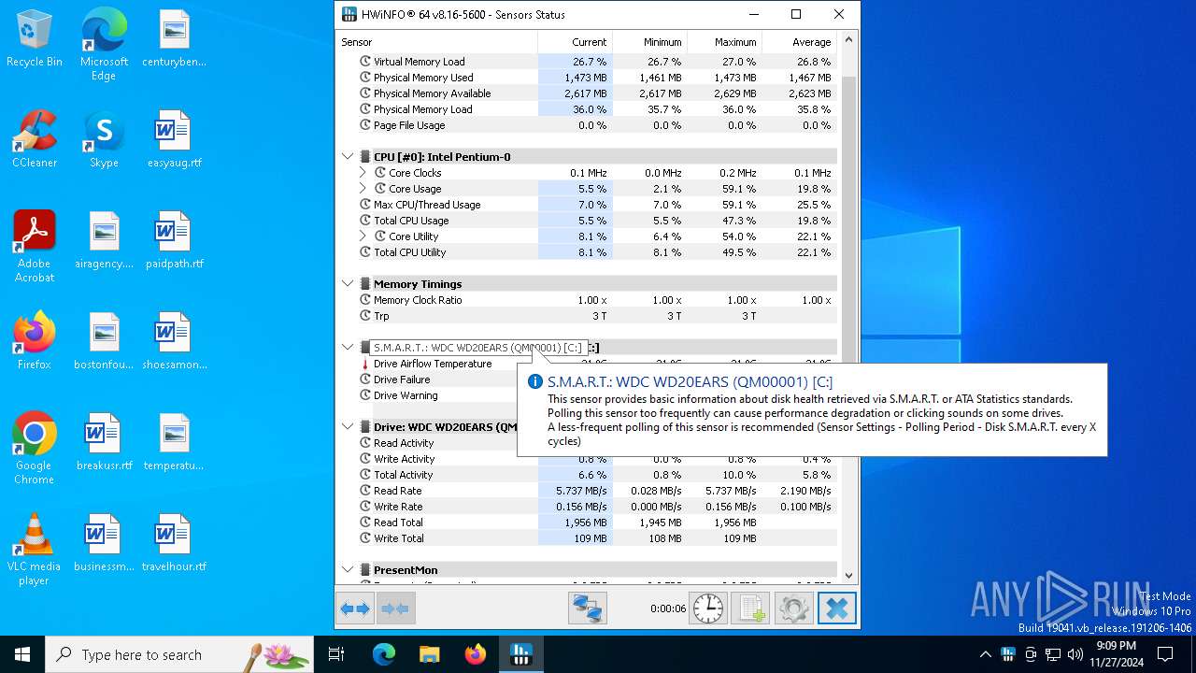Image resolution: width=1196 pixels, height=673 pixels.
Task: Select the easyaug.rtf desktop file
Action: pyautogui.click(x=174, y=139)
